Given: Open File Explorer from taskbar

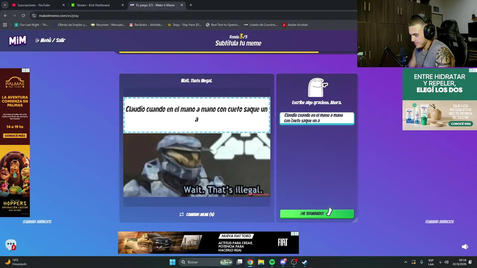Looking at the screenshot, I should click(261, 262).
